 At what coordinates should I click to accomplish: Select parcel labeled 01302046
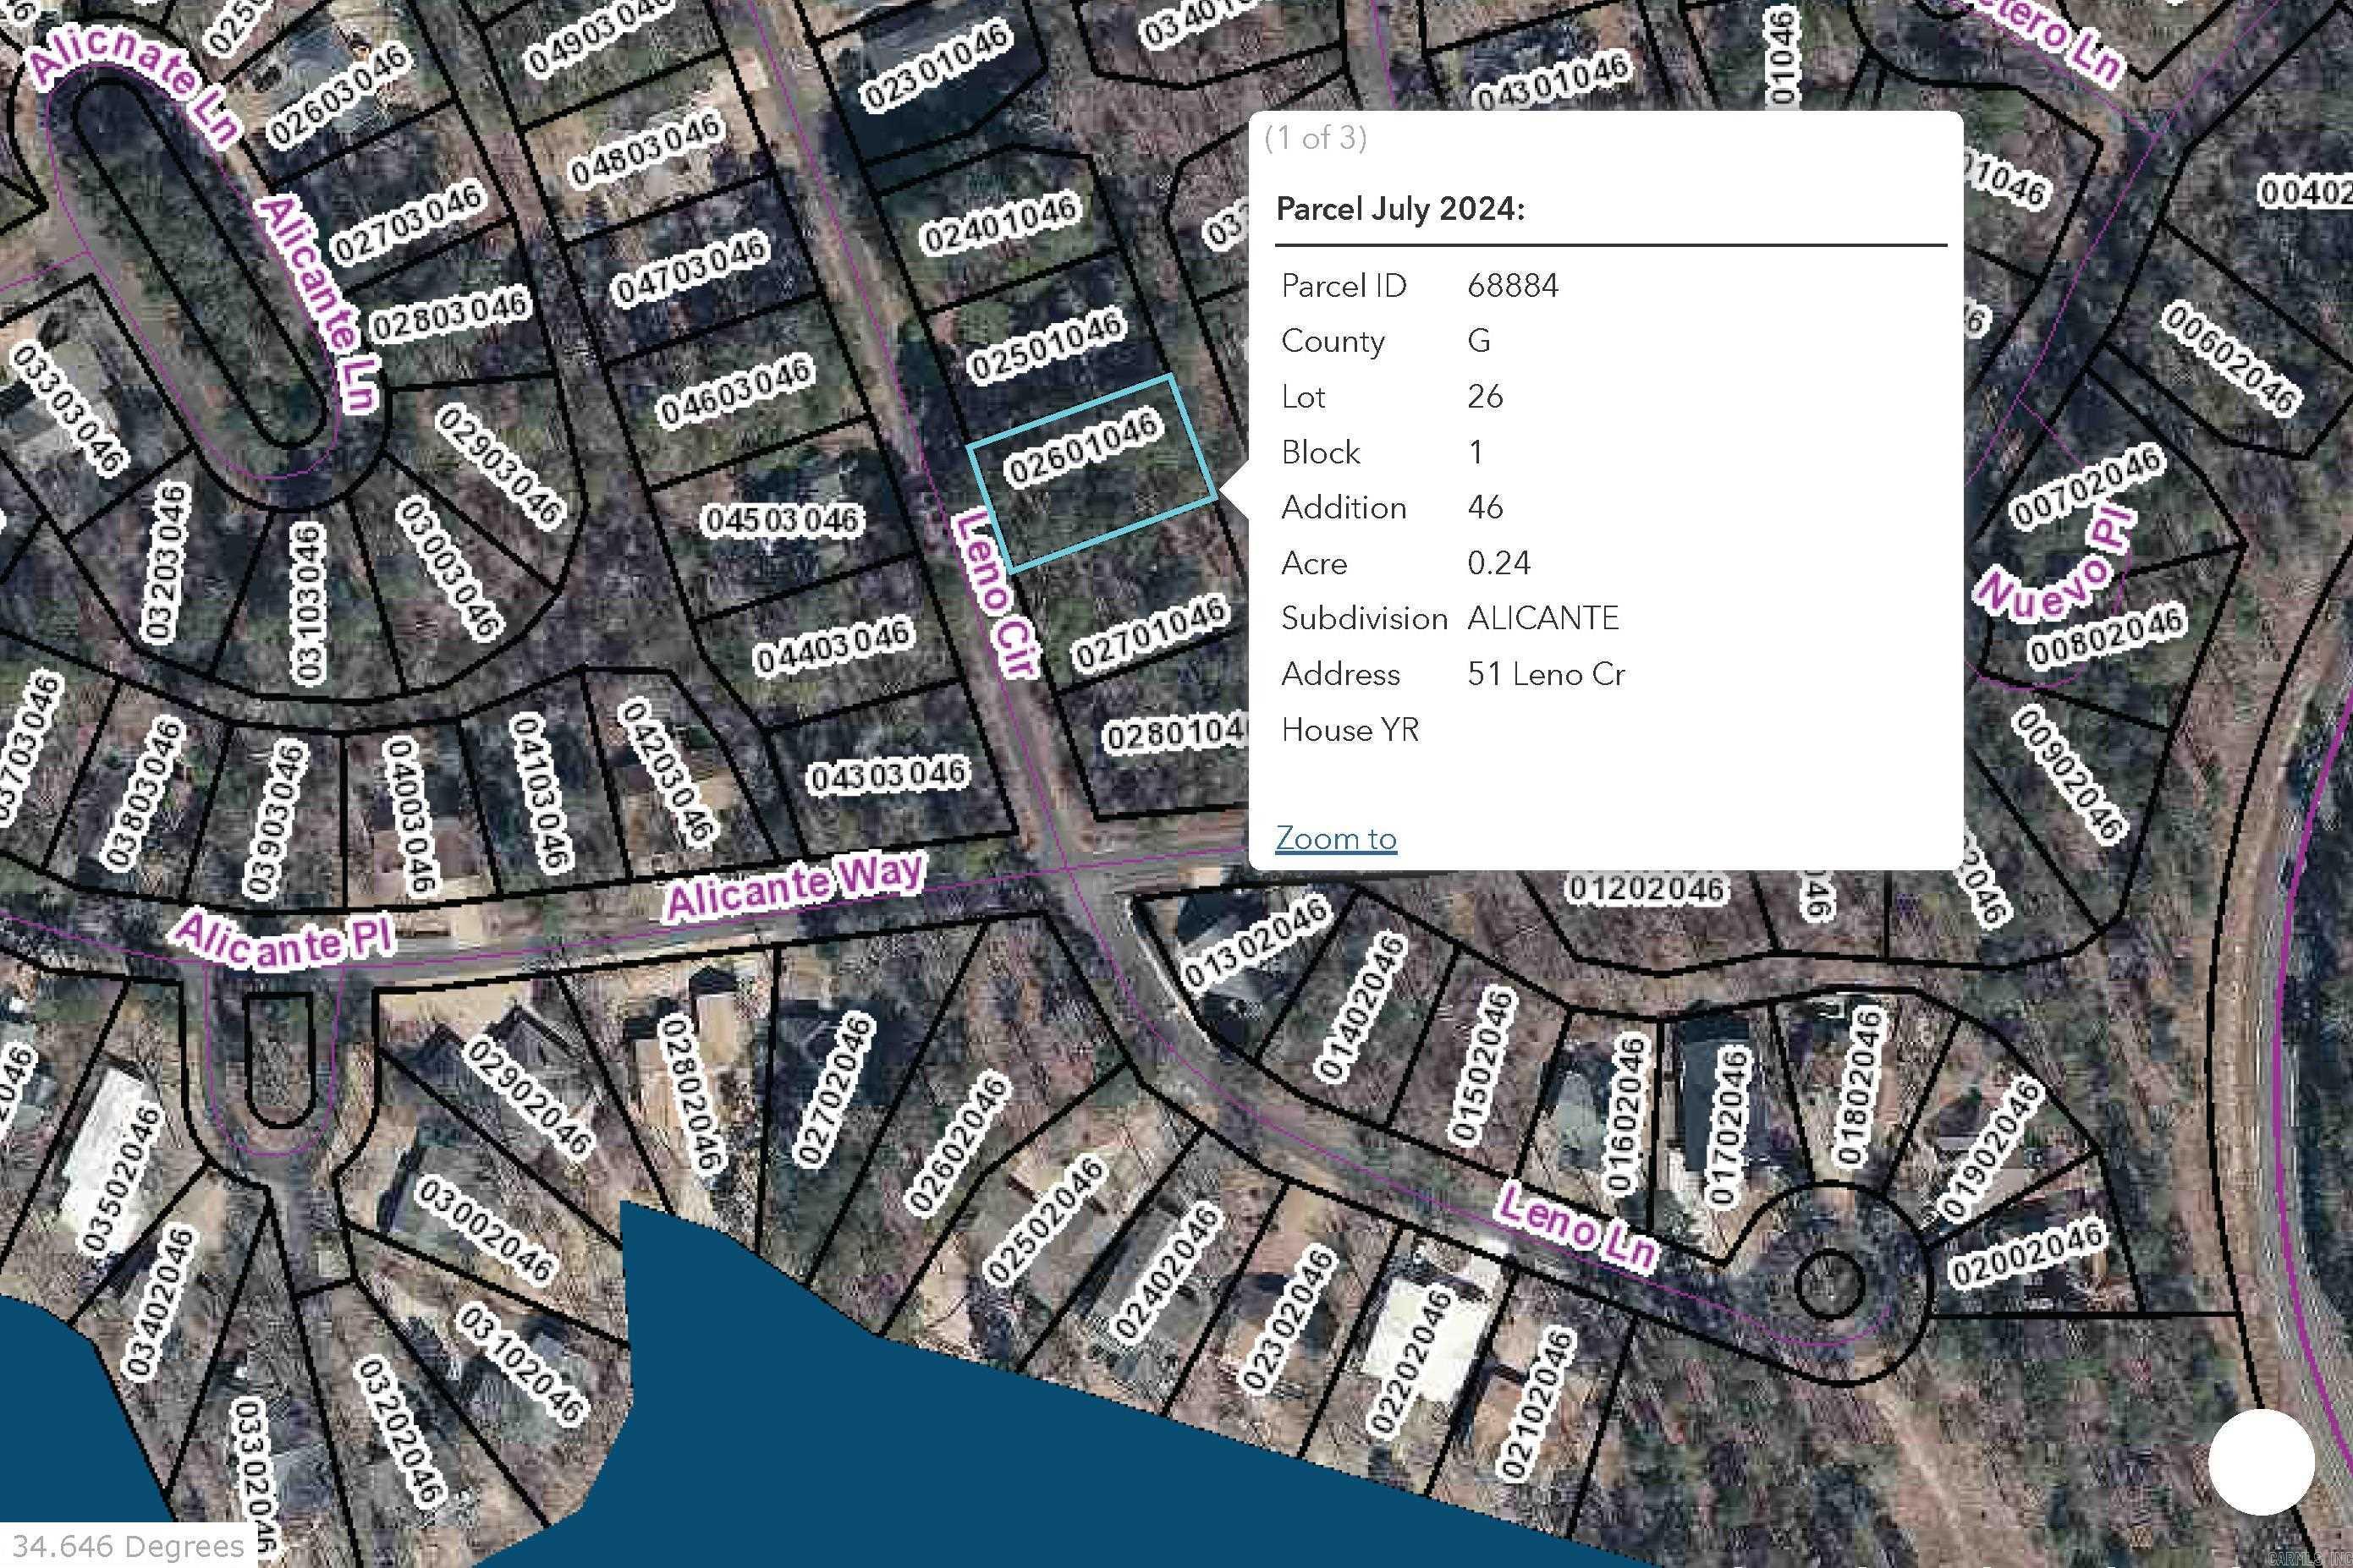point(1256,943)
